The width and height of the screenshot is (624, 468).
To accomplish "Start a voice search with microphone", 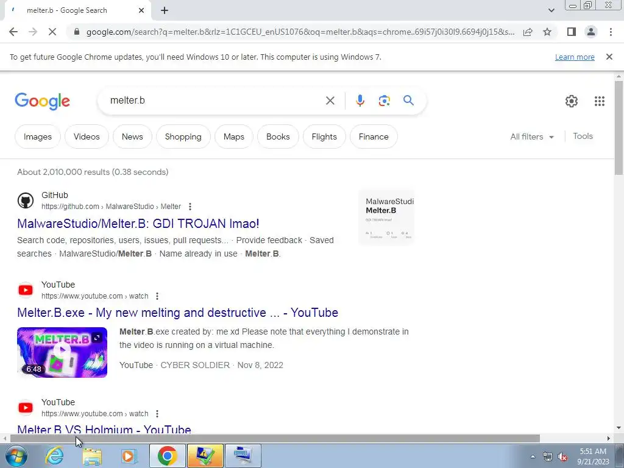I will click(x=360, y=101).
